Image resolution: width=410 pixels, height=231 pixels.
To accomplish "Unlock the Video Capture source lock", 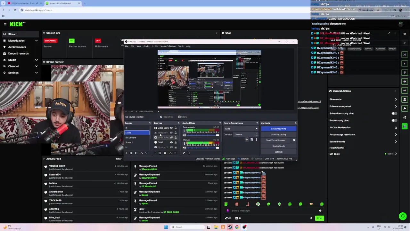I will point(176,128).
